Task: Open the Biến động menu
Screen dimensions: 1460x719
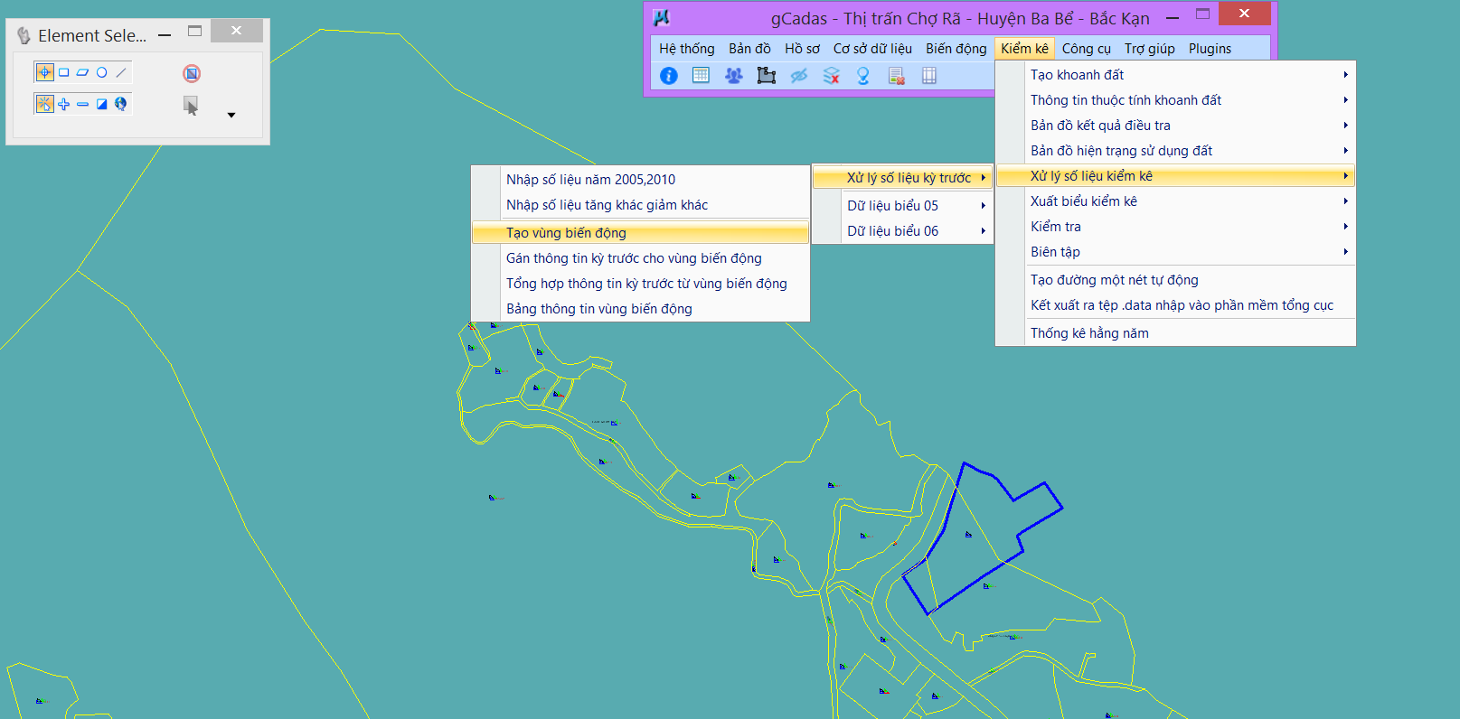Action: click(956, 49)
